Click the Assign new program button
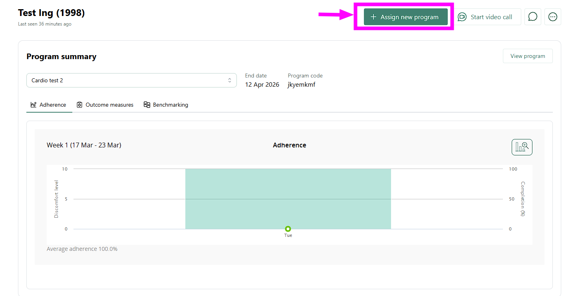The image size is (568, 296). [x=405, y=17]
